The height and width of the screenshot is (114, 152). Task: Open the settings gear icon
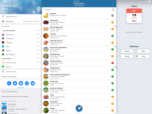click(x=38, y=12)
